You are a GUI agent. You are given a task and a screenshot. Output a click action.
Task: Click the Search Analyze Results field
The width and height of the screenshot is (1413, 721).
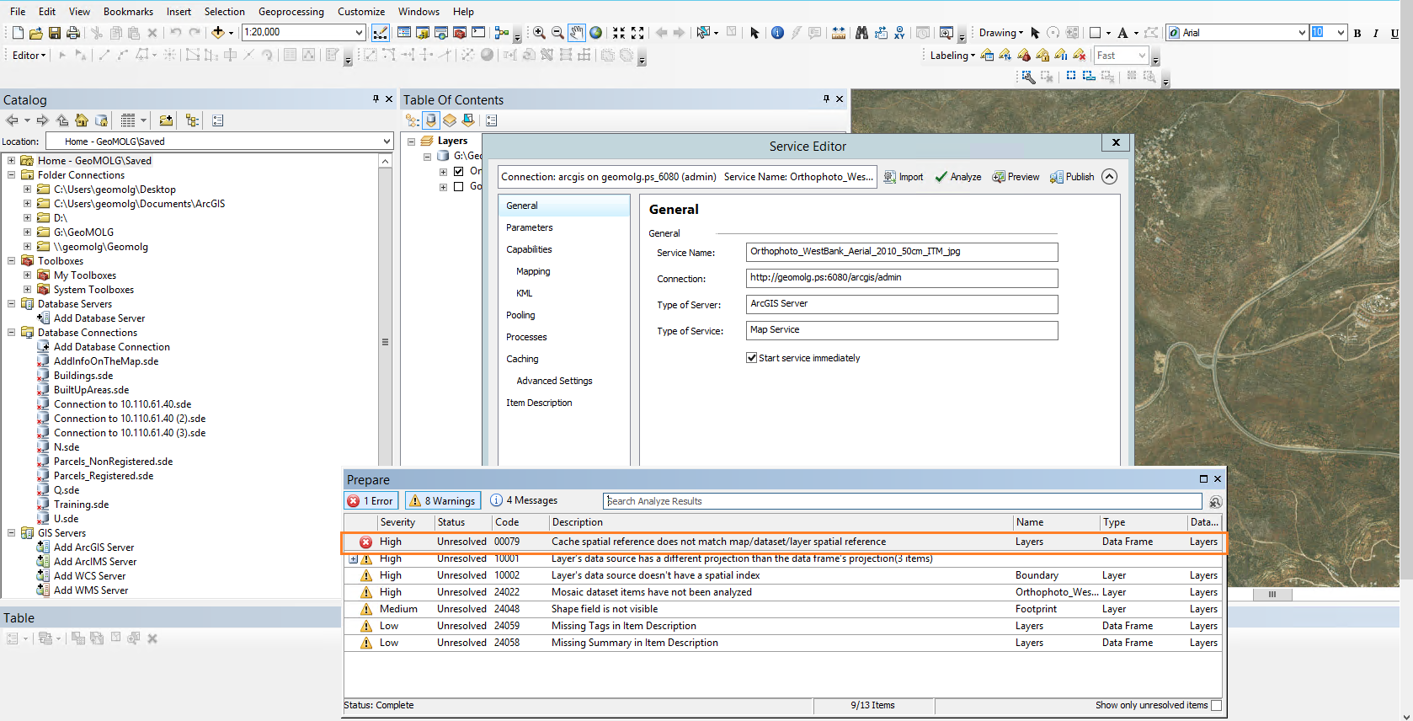click(901, 501)
